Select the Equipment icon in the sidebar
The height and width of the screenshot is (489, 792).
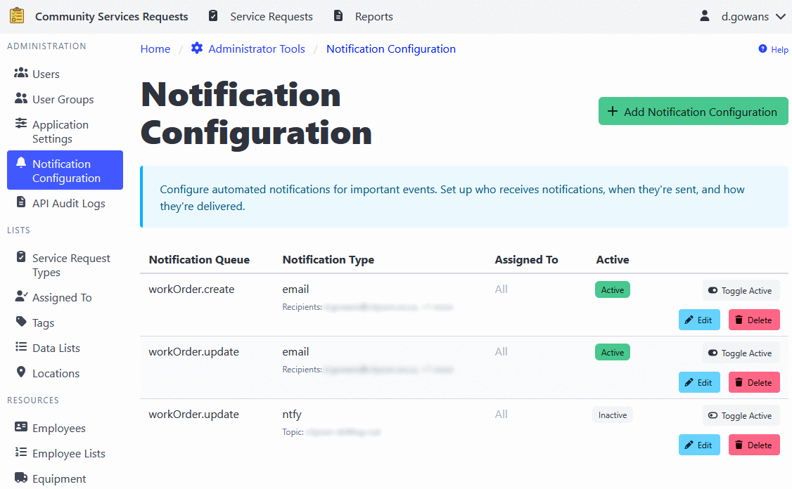coord(20,478)
